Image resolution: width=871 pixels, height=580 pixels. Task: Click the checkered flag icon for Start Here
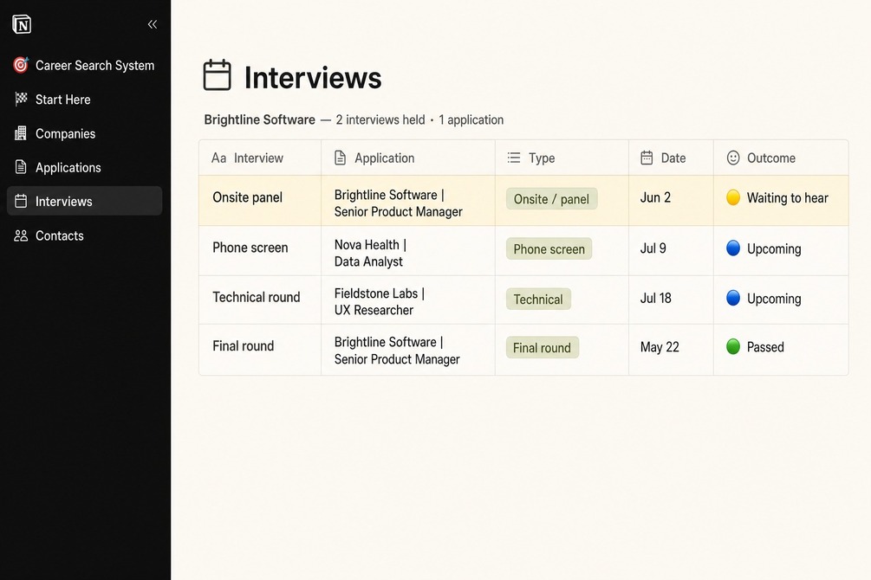coord(21,99)
